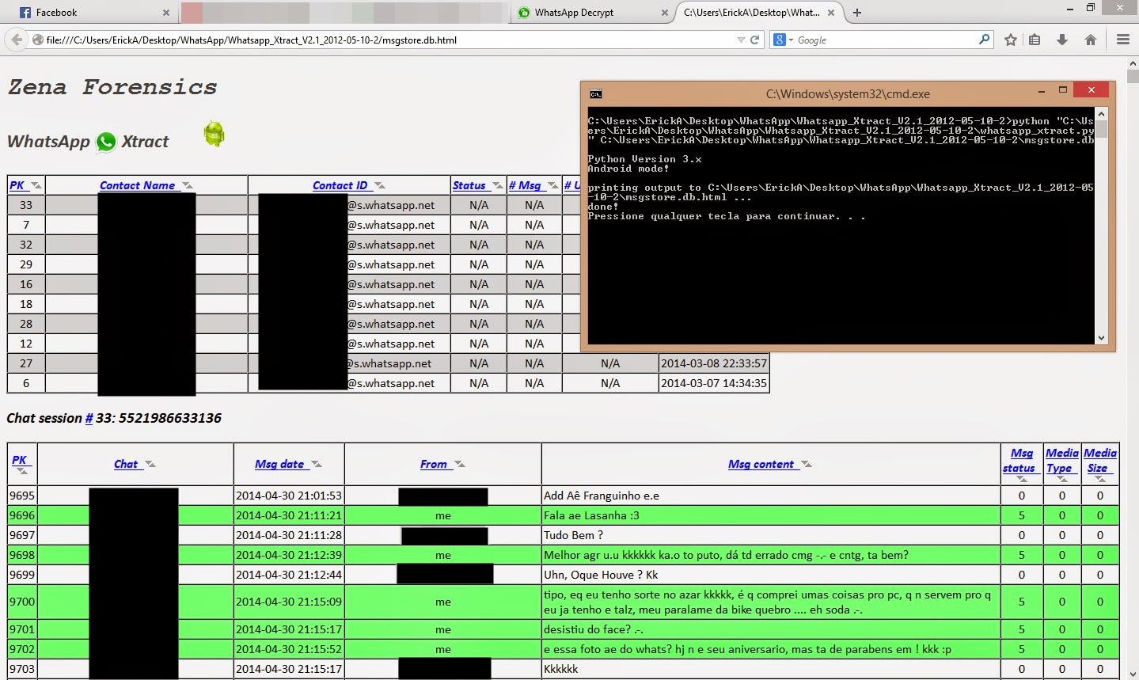Sort messages by Media Size

coord(1099,460)
